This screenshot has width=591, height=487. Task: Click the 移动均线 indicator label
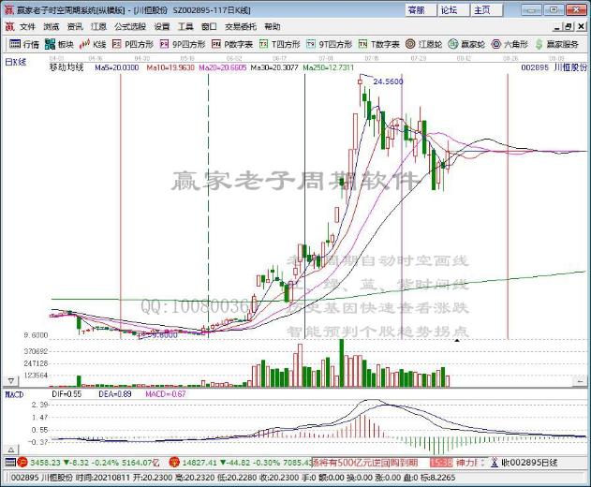click(66, 67)
